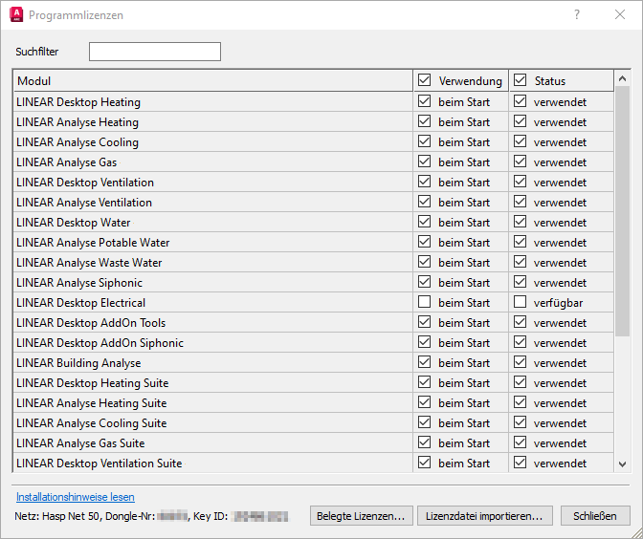Screen dimensions: 643x539
Task: Click the vertical scrollbar thumb
Action: coord(623,211)
